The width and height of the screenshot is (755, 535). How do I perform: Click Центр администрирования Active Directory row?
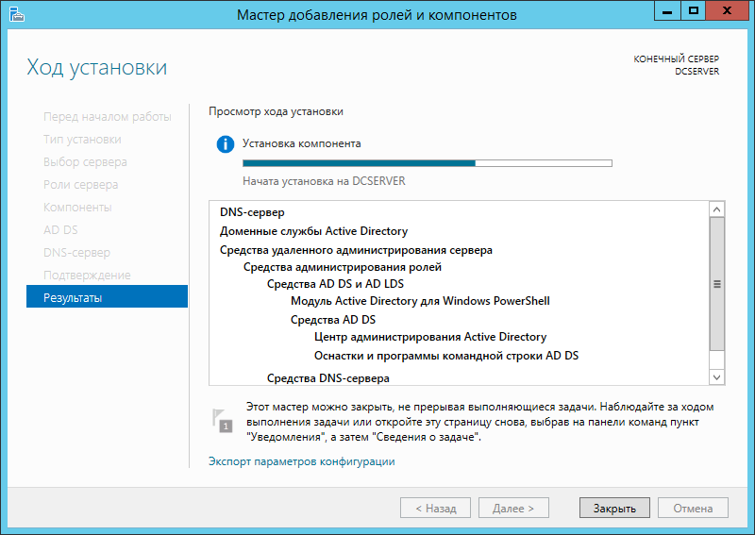[x=430, y=337]
